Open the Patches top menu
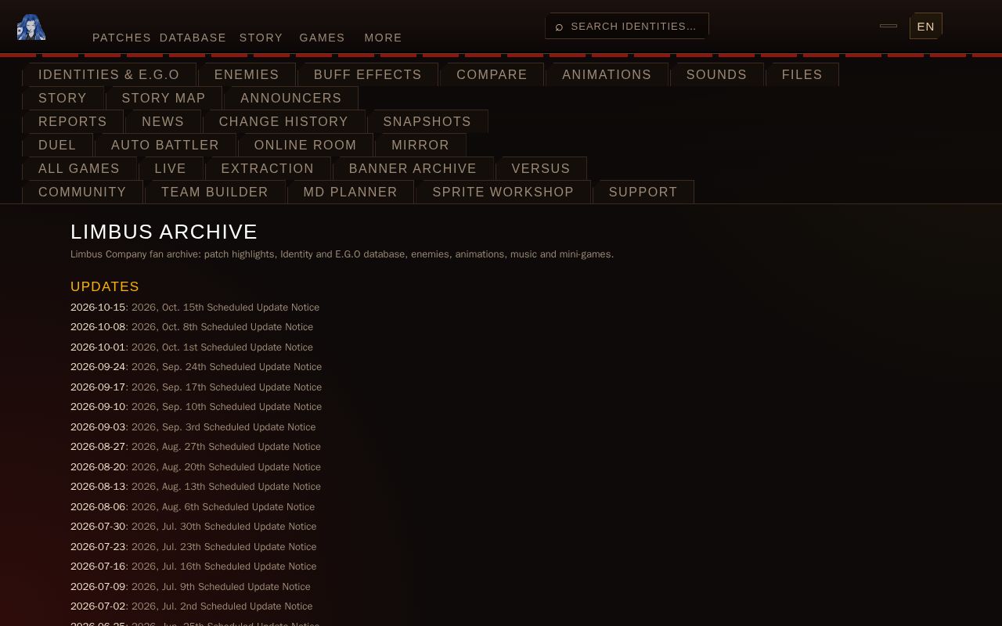 (121, 38)
